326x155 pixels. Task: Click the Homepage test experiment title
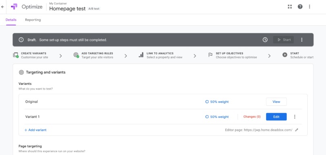click(67, 9)
